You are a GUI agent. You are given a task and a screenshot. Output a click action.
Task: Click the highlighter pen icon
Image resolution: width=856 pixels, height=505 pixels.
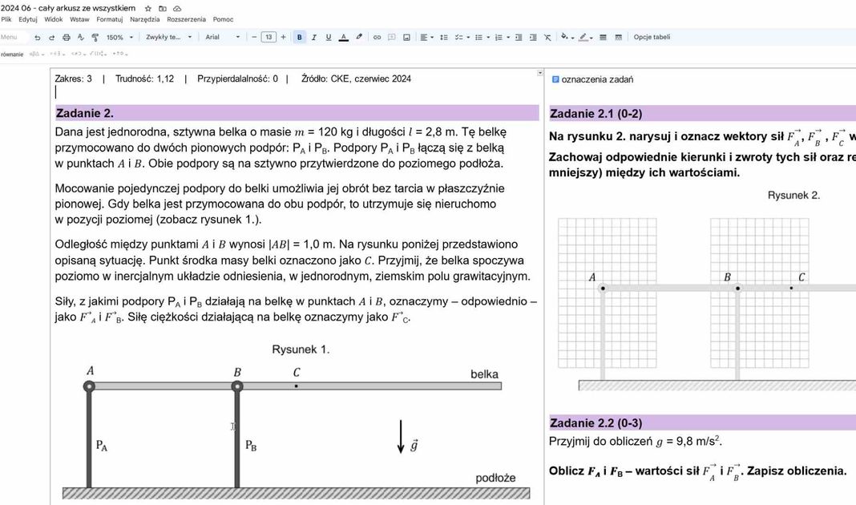(359, 38)
